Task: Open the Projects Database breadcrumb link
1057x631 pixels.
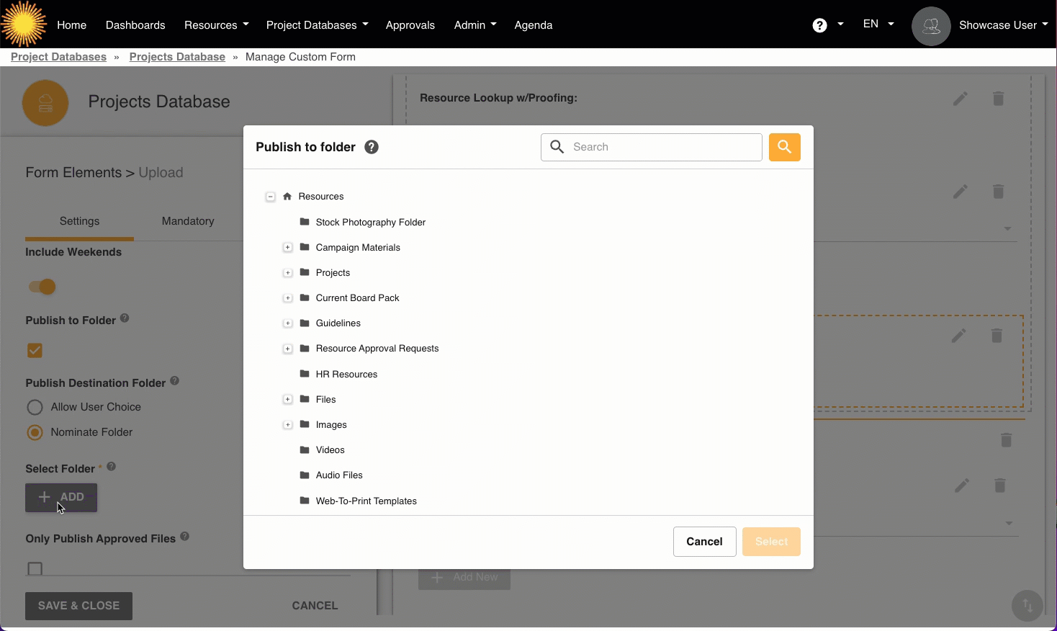Action: coord(177,57)
